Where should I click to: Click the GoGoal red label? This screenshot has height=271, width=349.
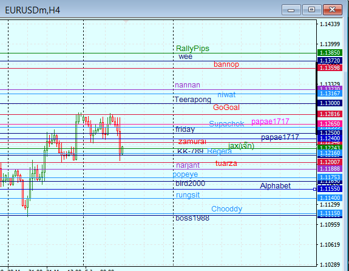pos(226,108)
